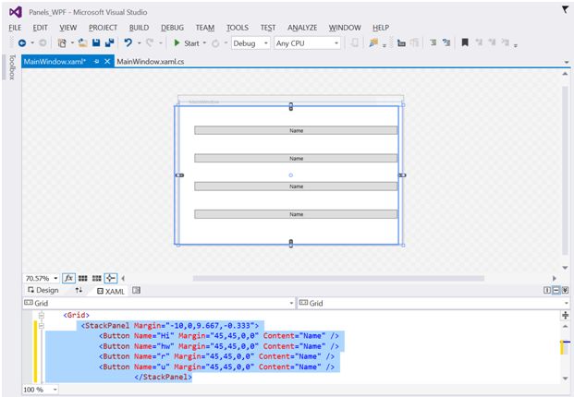Screen dimensions: 574x397
Task: Toggle snap to gridlines button
Action: point(97,278)
